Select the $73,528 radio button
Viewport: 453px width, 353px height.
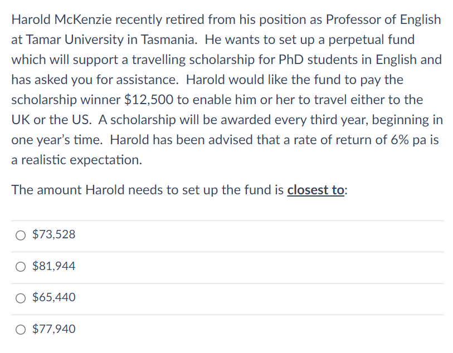(22, 235)
